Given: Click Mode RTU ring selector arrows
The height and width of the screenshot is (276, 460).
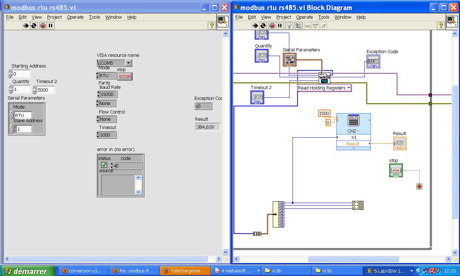Looking at the screenshot, I should coord(97,76).
